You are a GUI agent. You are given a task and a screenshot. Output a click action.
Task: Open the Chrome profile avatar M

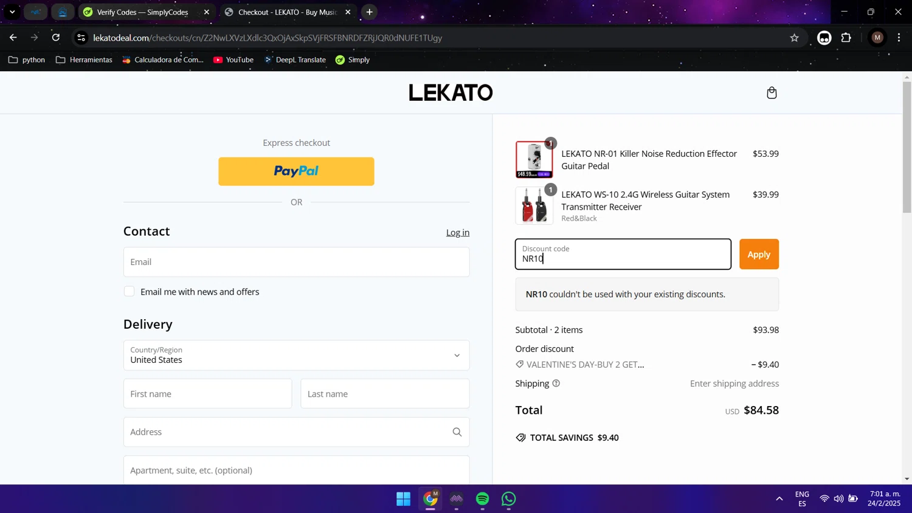[877, 38]
